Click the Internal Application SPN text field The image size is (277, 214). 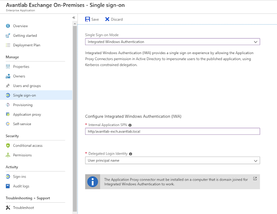pyautogui.click(x=172, y=131)
